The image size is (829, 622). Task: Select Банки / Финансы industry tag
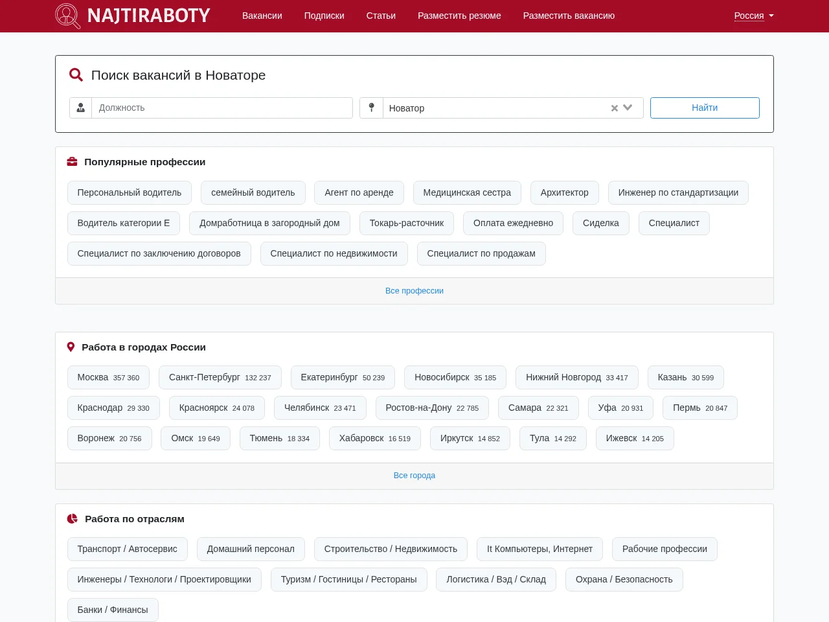pos(113,610)
